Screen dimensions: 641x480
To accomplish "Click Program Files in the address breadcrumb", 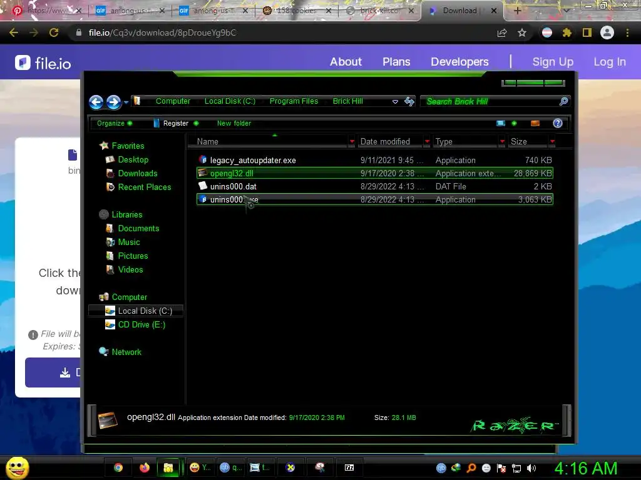I will 294,101.
